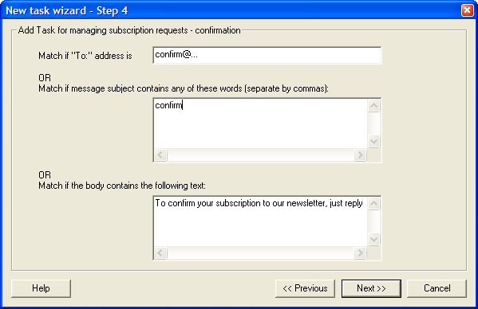Open Help for this wizard step
The height and width of the screenshot is (309, 478).
[41, 288]
